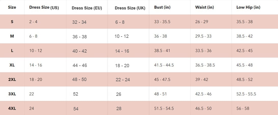278x115 pixels.
Task: Select the S size row label
Action: (x=12, y=22)
